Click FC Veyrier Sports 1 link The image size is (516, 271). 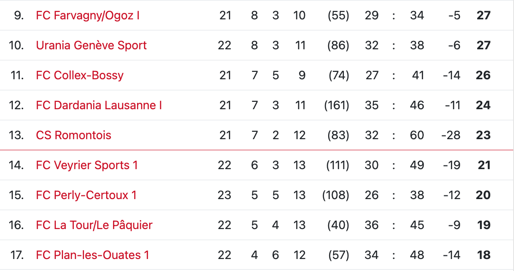click(87, 165)
